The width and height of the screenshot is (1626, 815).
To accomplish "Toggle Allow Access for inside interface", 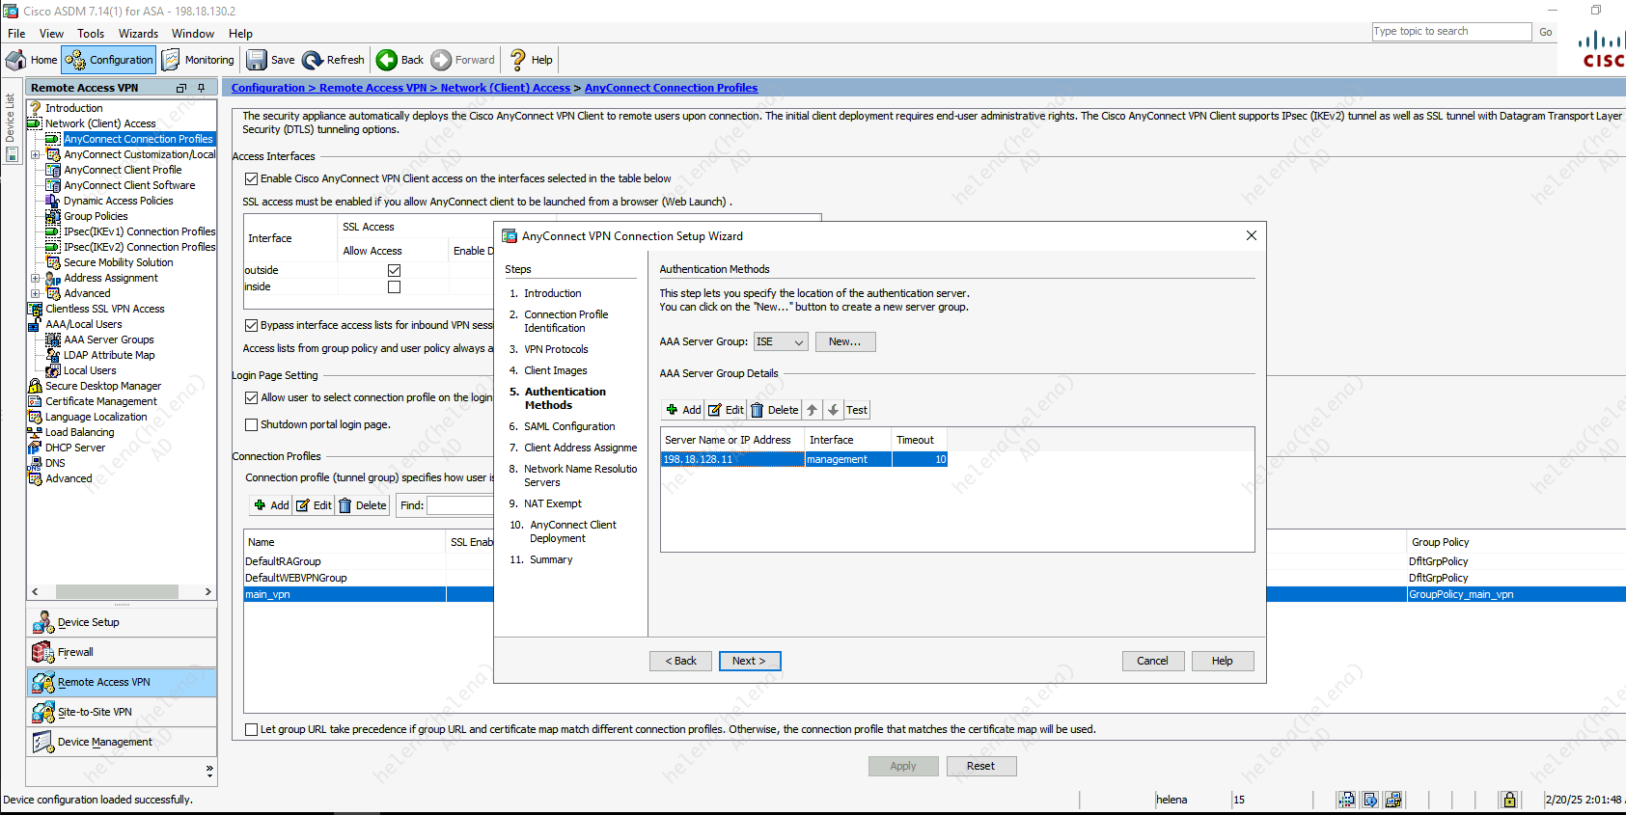I will pyautogui.click(x=394, y=287).
